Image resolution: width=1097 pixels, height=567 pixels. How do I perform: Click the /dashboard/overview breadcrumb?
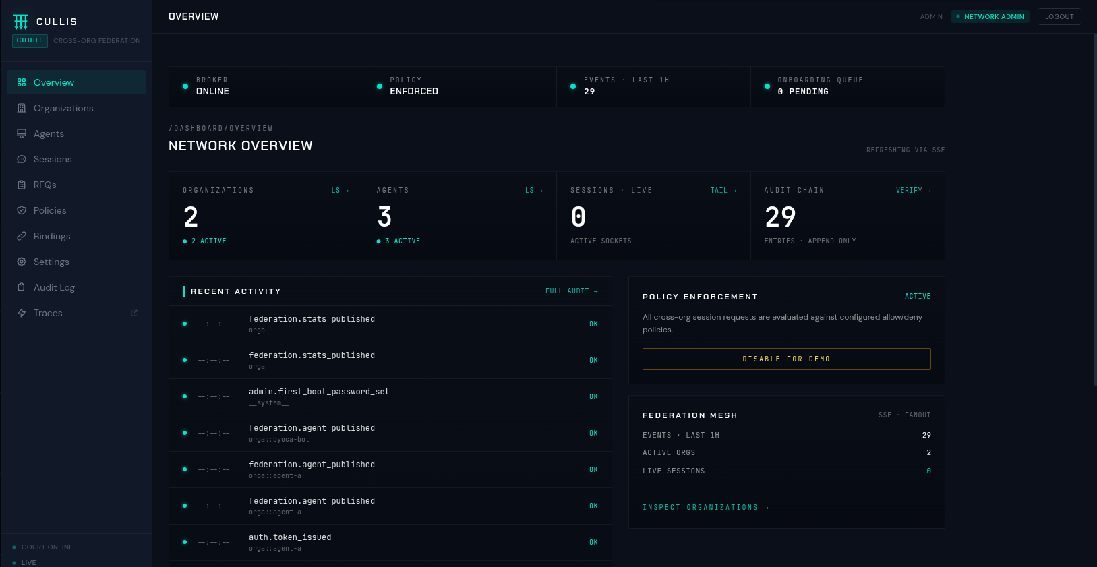coord(220,128)
